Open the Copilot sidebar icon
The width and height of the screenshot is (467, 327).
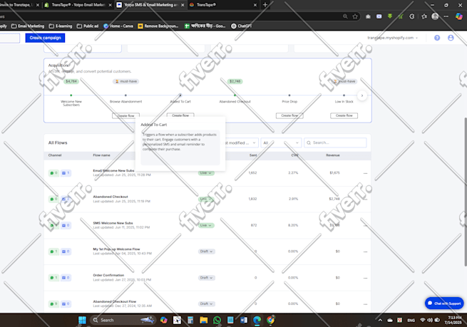pos(459,16)
